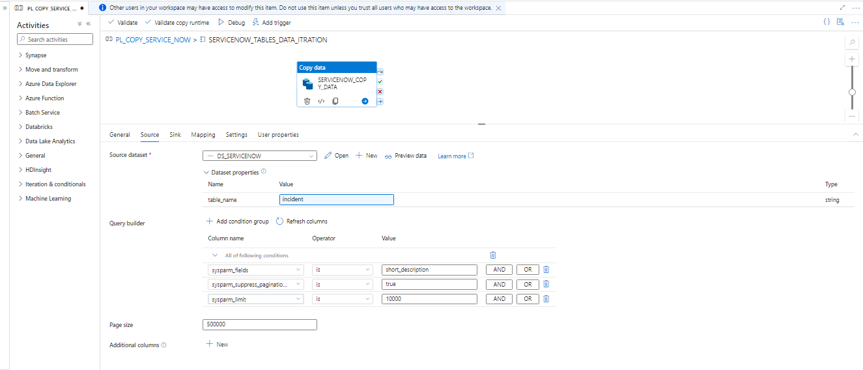Click Validate copy runtime
This screenshot has width=863, height=370.
[x=177, y=22]
